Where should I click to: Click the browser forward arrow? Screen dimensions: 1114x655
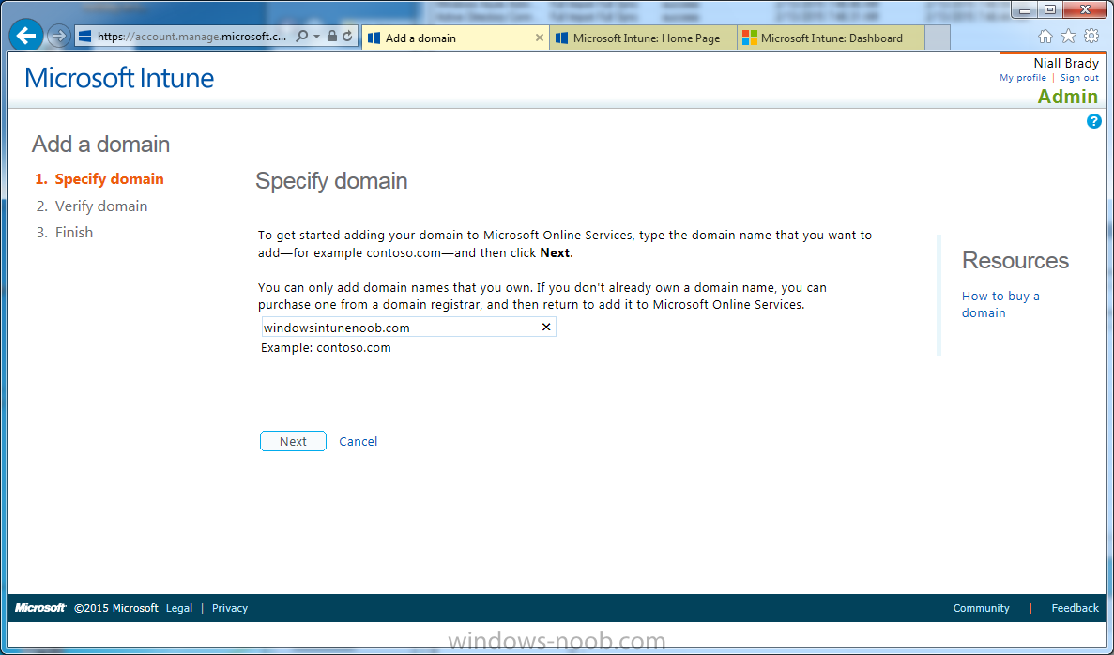[x=59, y=36]
